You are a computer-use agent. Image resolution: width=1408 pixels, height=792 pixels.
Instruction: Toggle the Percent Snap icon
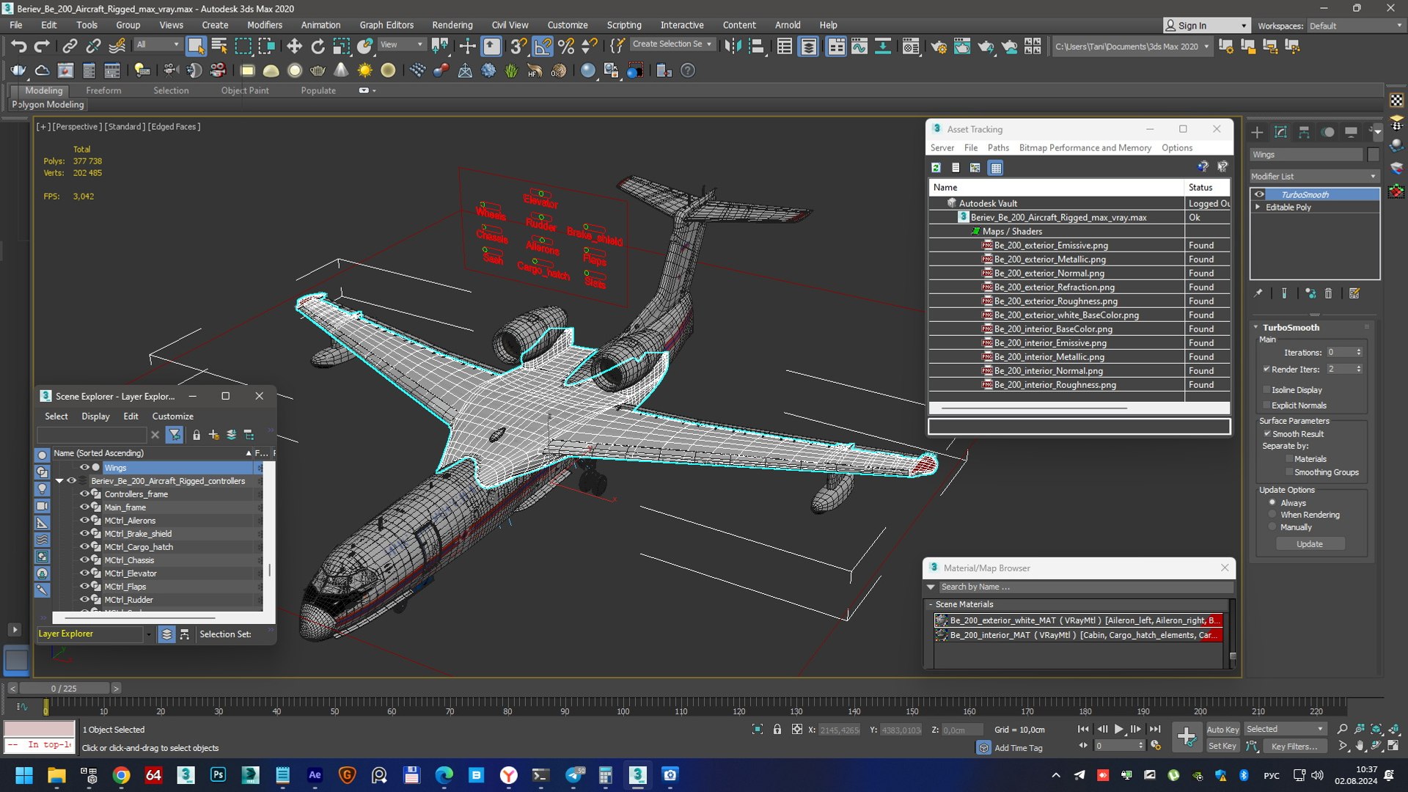pyautogui.click(x=566, y=46)
